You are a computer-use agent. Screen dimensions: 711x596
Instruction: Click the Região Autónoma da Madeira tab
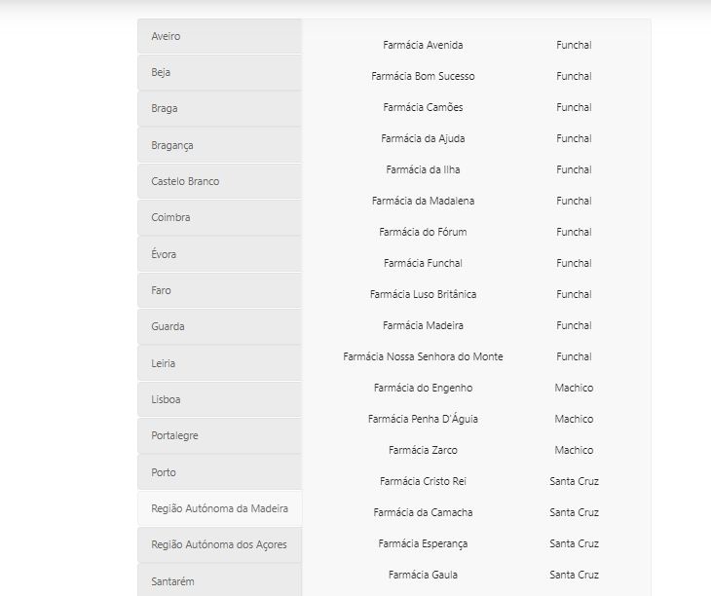[219, 508]
